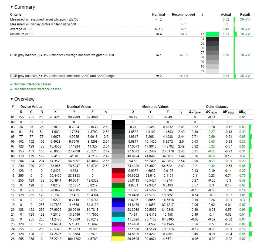Select 'Maximum ΔE*00' criteria row
This screenshot has width=274, height=244.
point(131,34)
